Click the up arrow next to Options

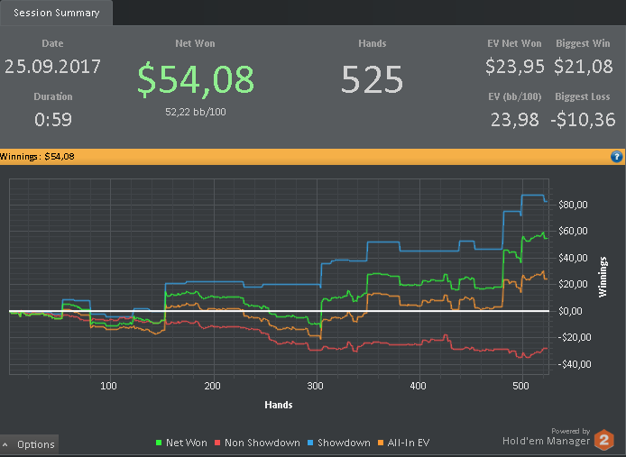tap(5, 444)
